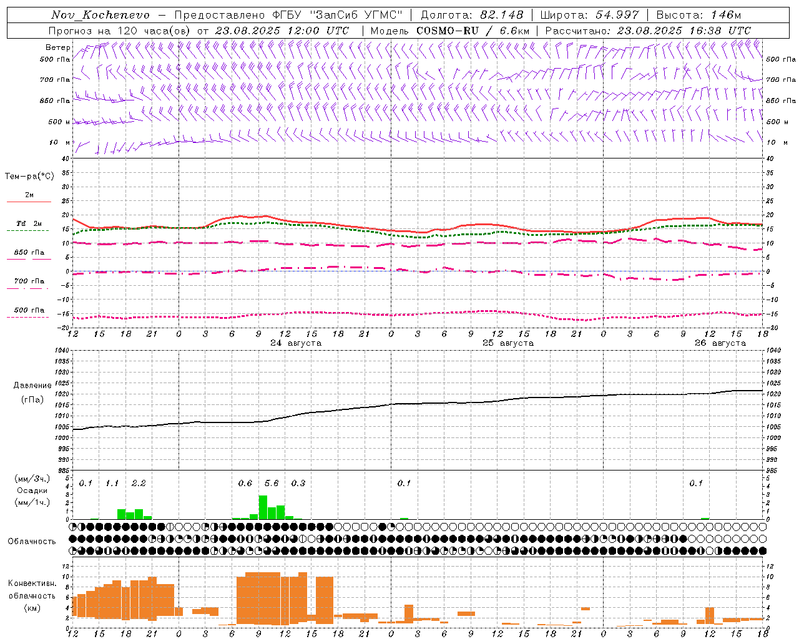
Task: Click the 3-hour precipitation total 5.6
Action: 272,483
